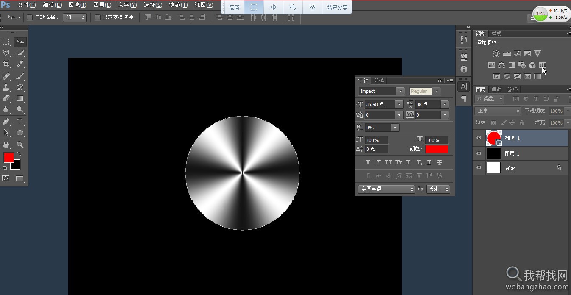Screen dimensions: 571x295
Task: Select the Eyedropper tool
Action: pyautogui.click(x=20, y=64)
